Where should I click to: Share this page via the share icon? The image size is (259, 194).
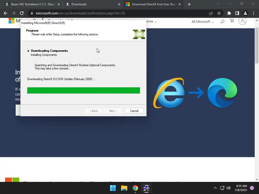click(x=211, y=13)
